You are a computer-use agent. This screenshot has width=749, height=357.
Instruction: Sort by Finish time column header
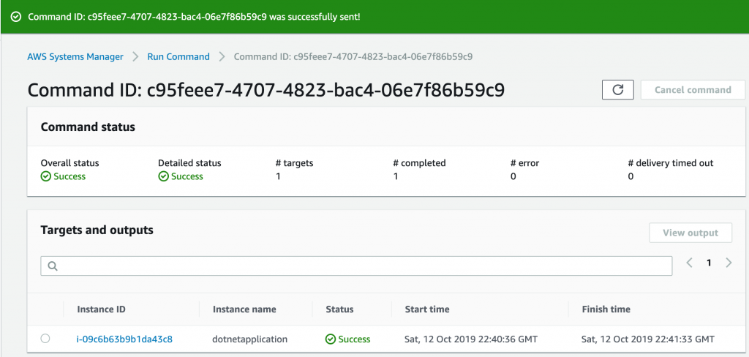pos(606,309)
